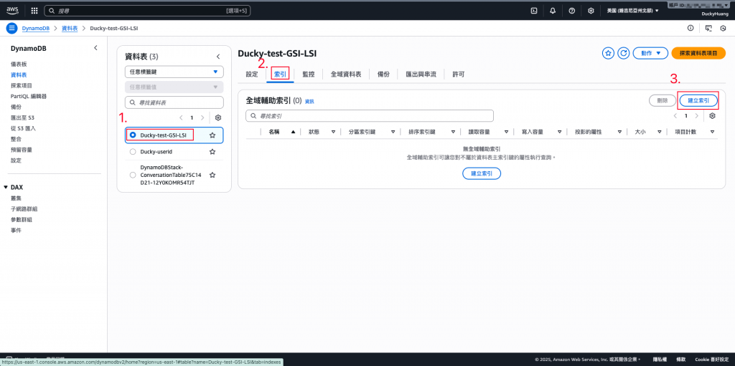Open the AWS services grid menu

coord(34,10)
